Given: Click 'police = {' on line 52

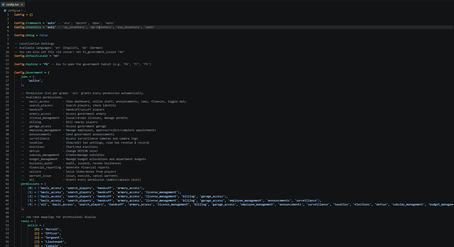Looking at the screenshot, I should [36, 225].
